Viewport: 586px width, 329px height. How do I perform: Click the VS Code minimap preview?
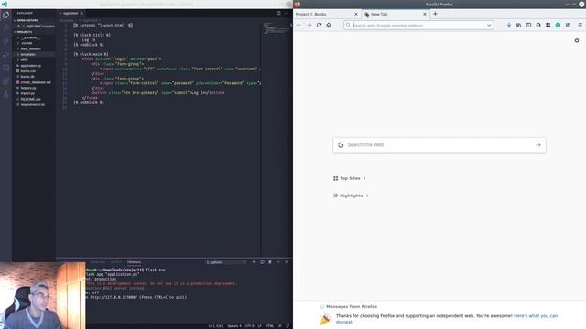tap(277, 28)
